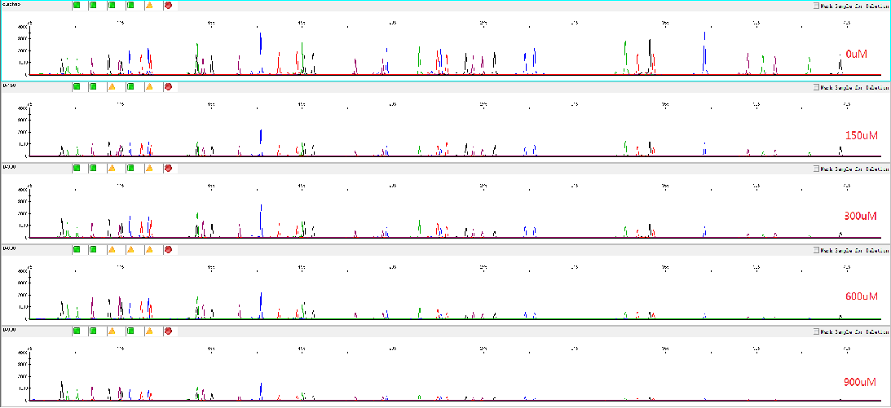Click third green square flag in 150uM panel header

tap(130, 87)
